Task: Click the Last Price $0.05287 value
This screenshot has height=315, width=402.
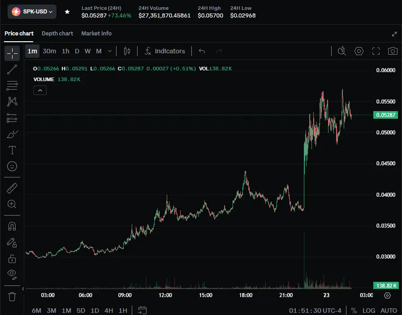Action: 94,16
